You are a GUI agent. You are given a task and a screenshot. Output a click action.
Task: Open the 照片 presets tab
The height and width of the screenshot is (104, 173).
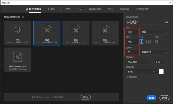pos(68,9)
